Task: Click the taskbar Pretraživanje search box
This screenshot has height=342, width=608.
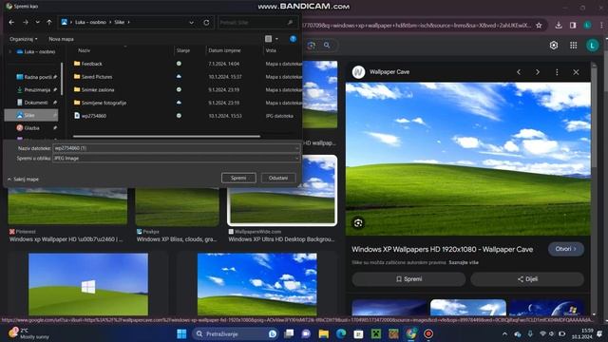Action: [x=235, y=333]
